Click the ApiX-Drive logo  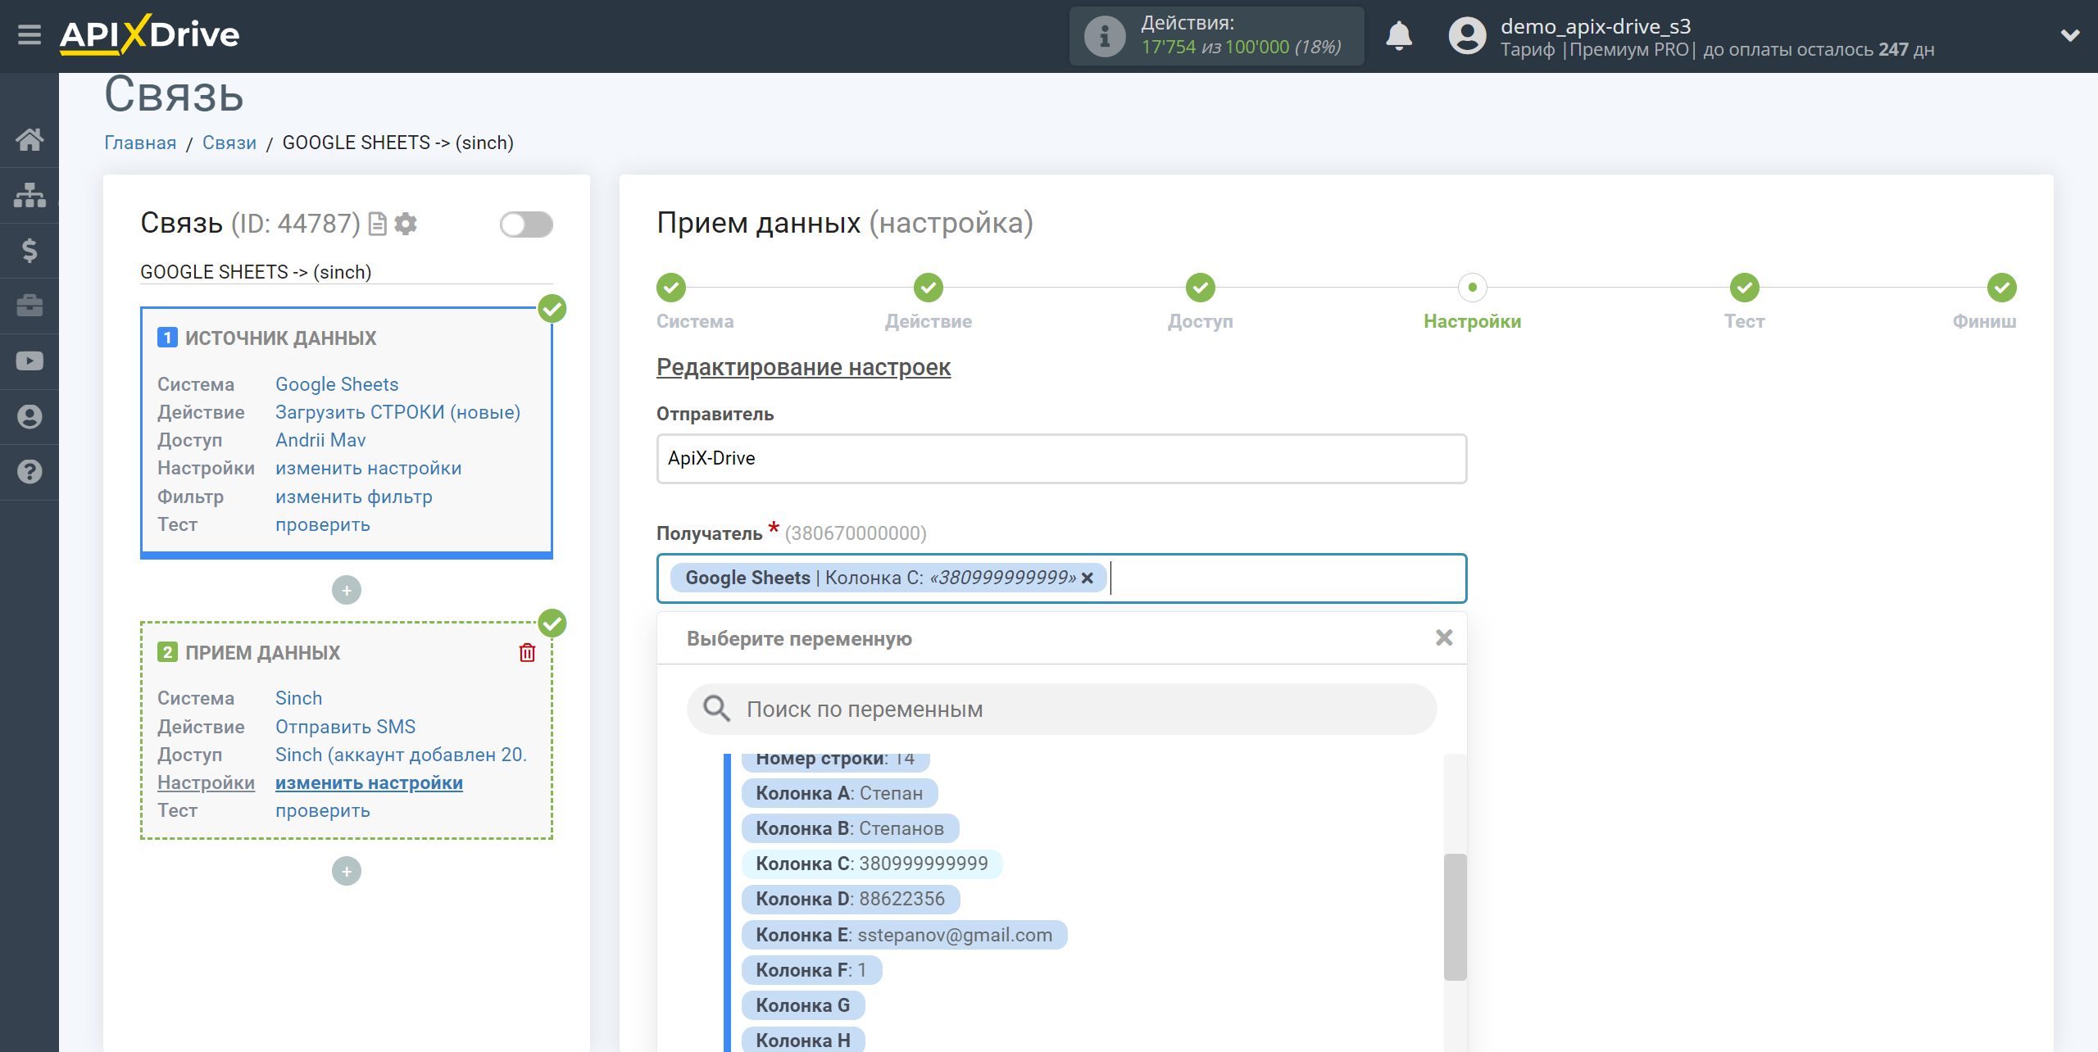[x=150, y=34]
